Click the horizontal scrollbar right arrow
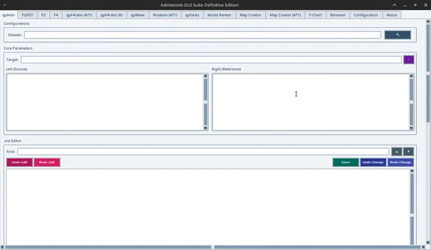The image size is (431, 250). coord(423,247)
